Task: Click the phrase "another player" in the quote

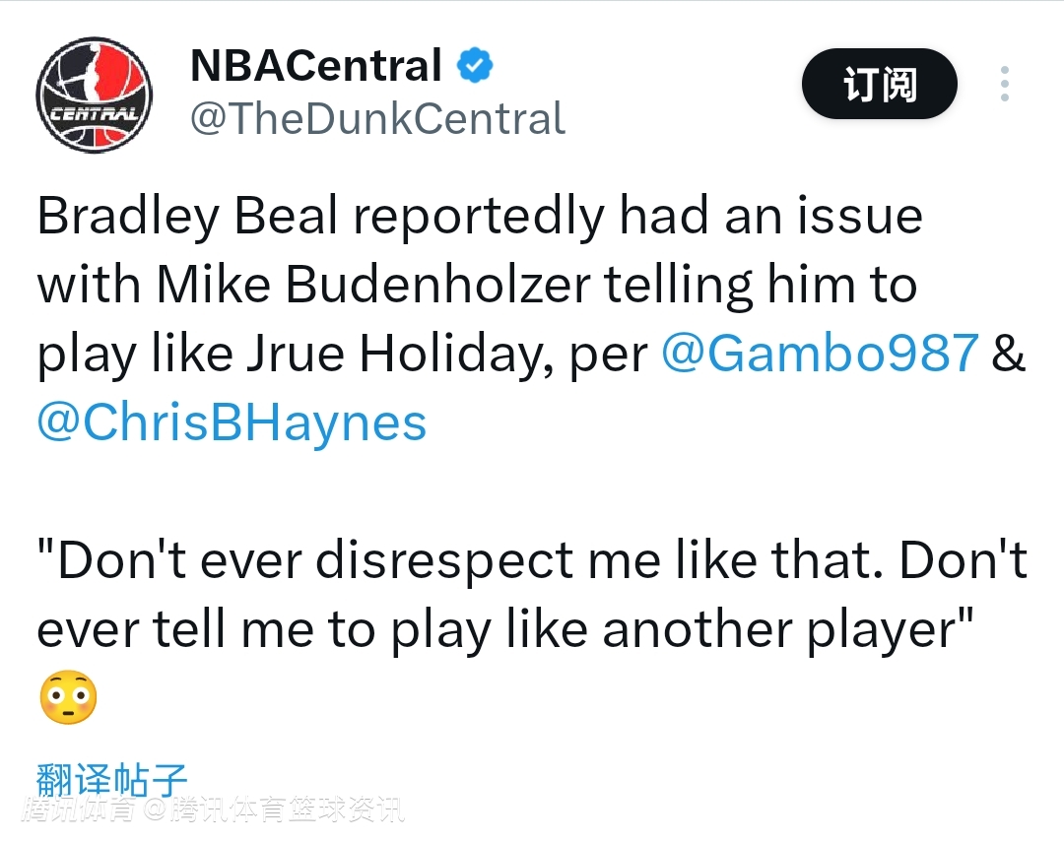Action: click(778, 630)
